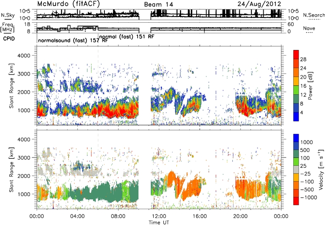The width and height of the screenshot is (325, 225).
Task: Click 'normalsound (fast) 157 RF' text
Action: pyautogui.click(x=73, y=40)
